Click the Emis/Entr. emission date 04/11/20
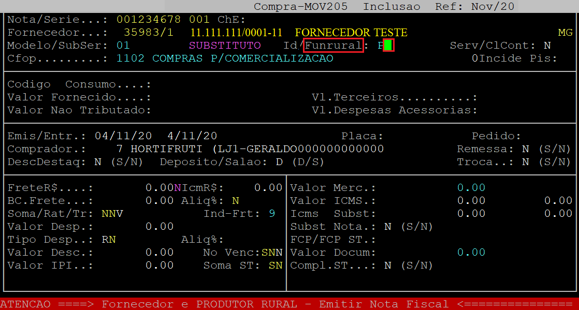 123,136
